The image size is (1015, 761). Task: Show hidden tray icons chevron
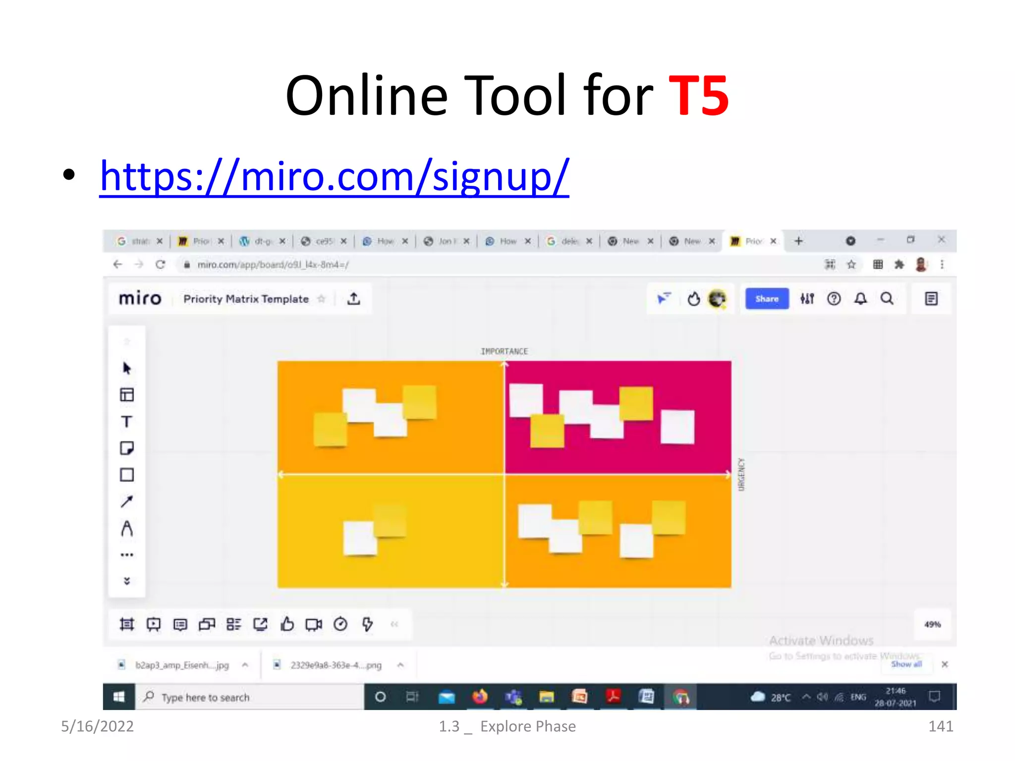[x=806, y=697]
